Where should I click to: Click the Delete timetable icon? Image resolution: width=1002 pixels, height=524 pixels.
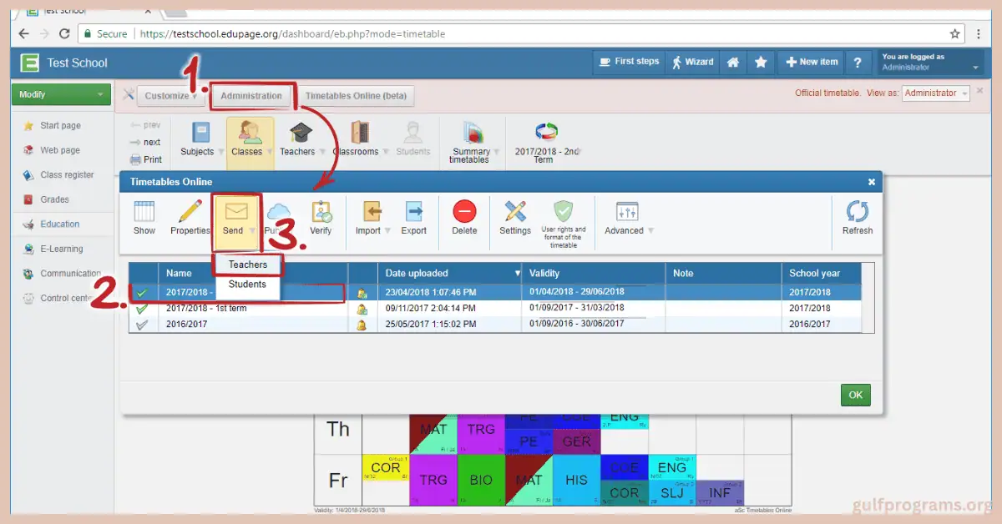click(x=464, y=216)
